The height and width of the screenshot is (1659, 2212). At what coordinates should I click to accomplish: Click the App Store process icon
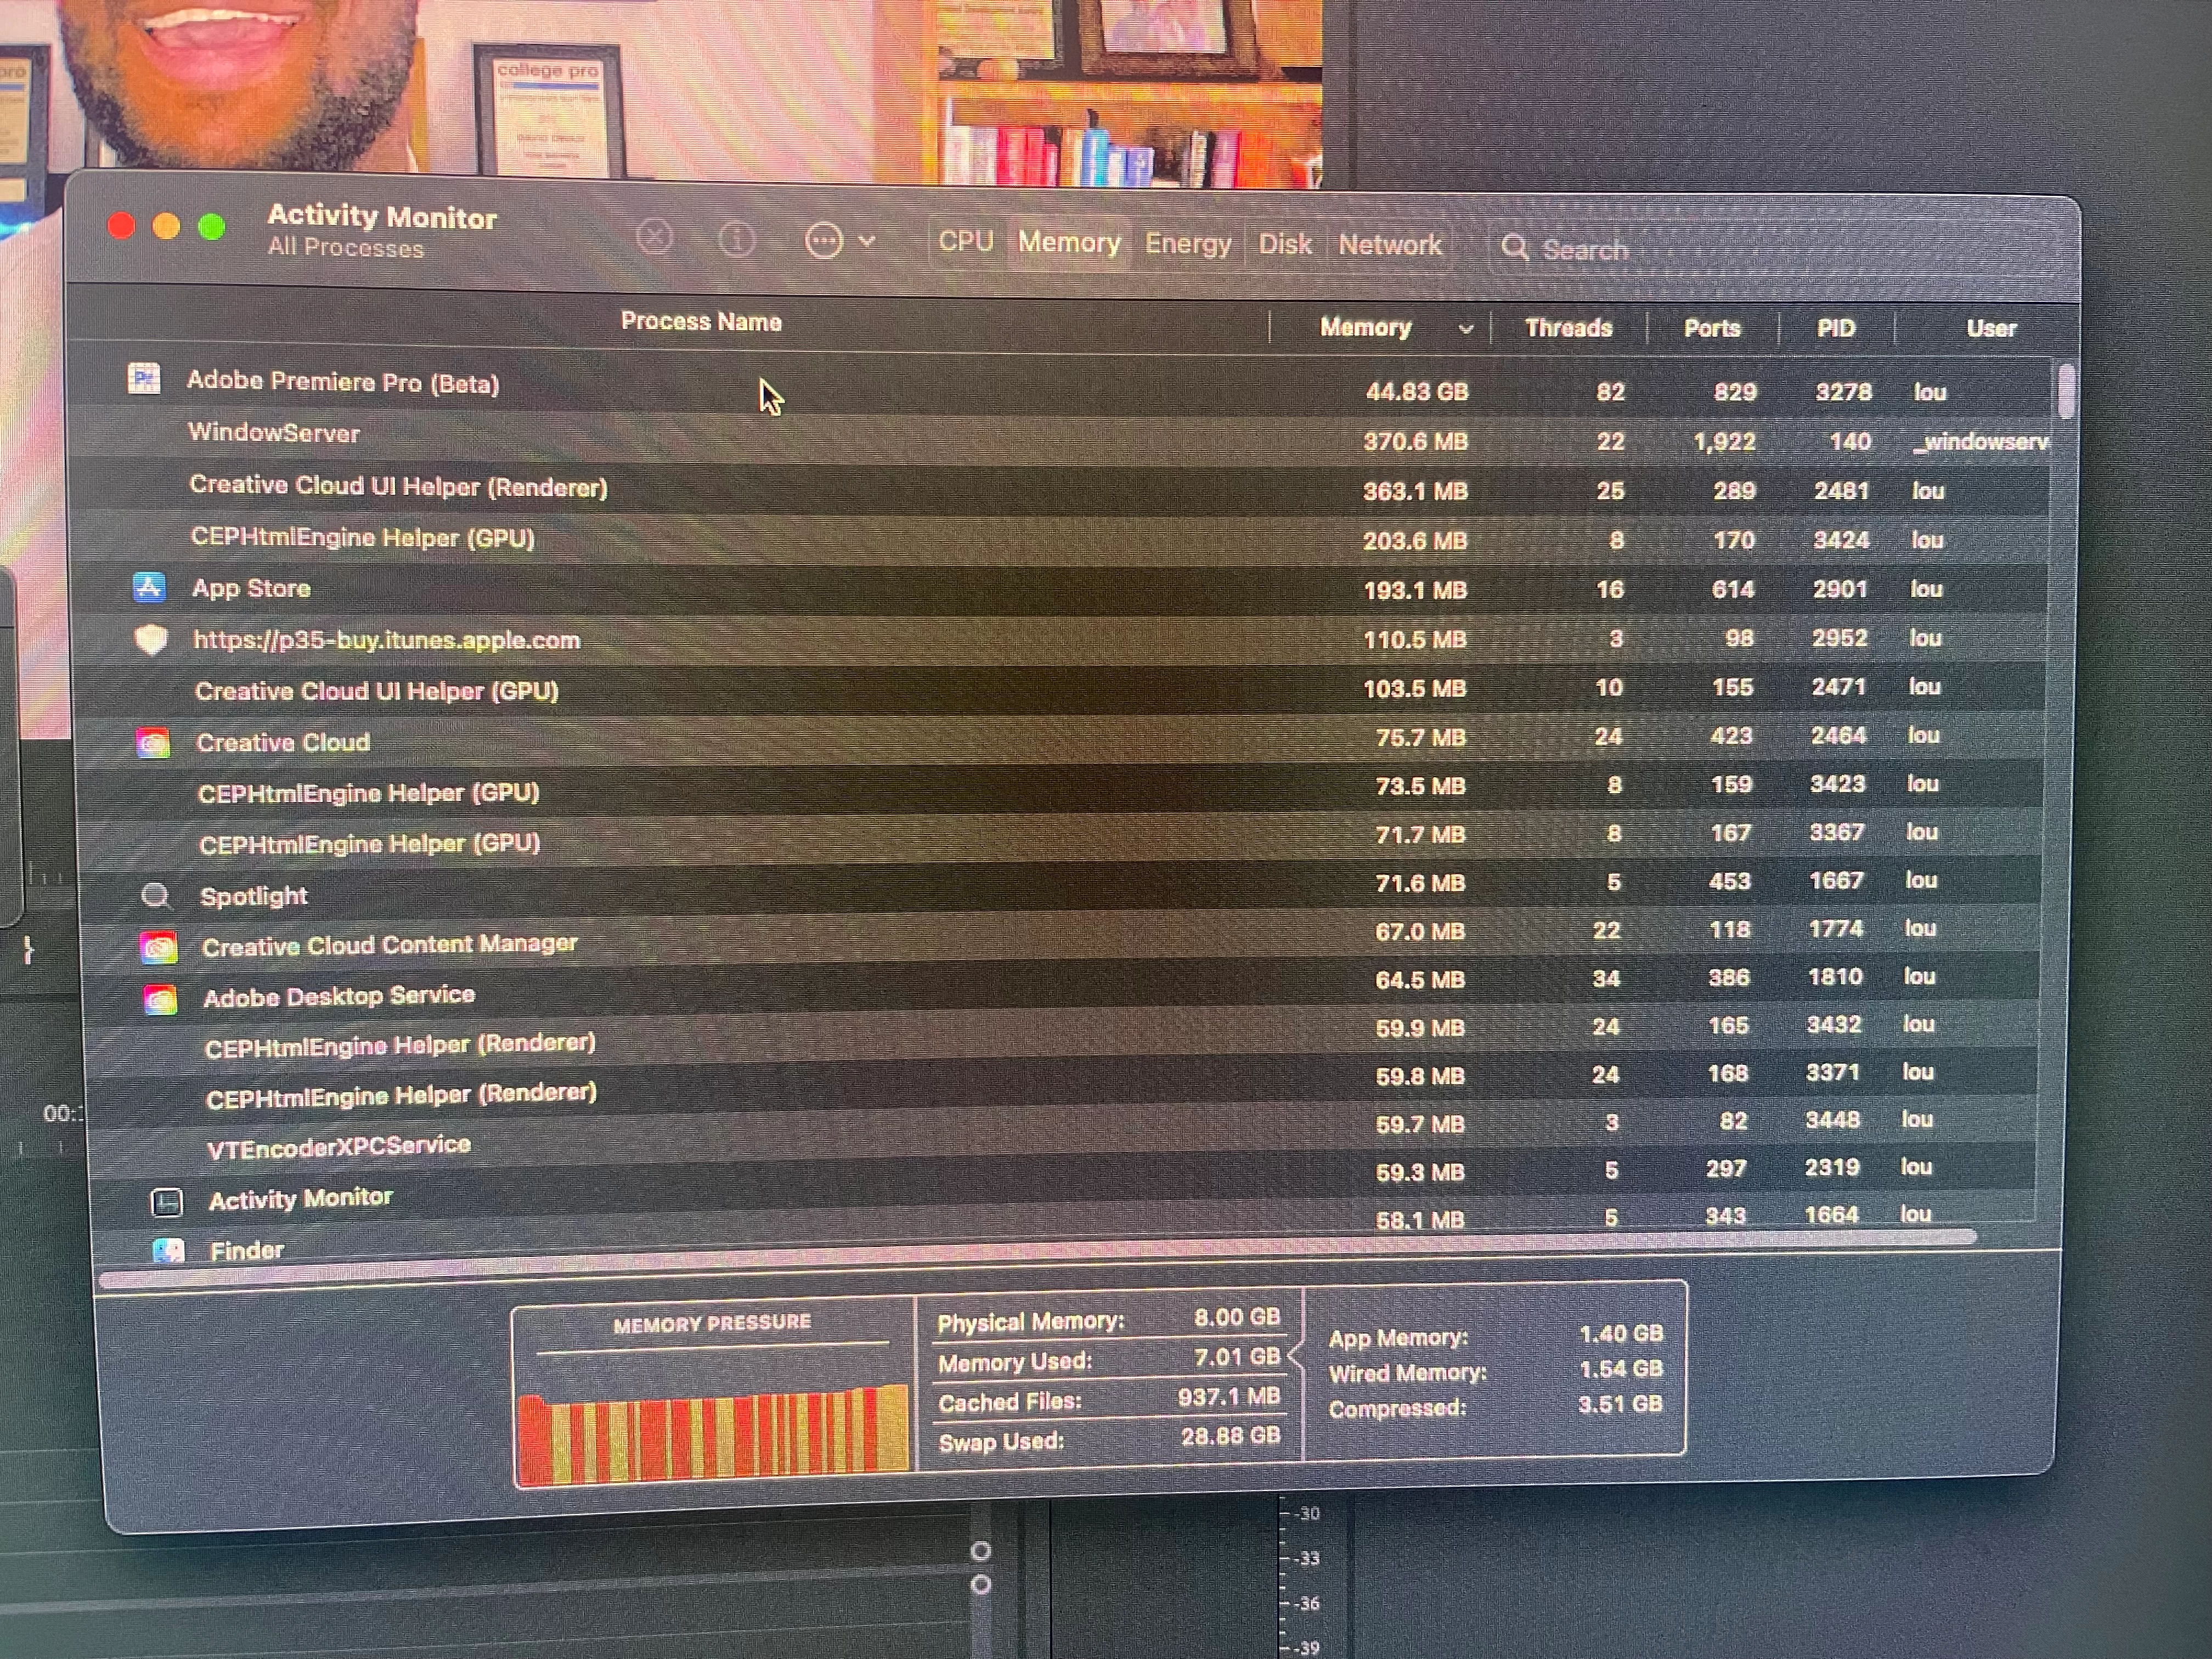149,587
